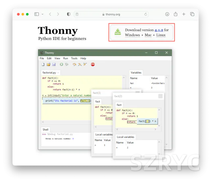211x182 pixels.
Task: Click the privacy shield icon in Safari
Action: point(68,14)
